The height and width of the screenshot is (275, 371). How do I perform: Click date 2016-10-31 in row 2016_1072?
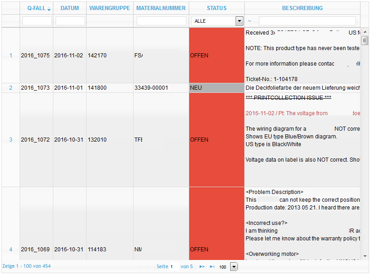[69, 140]
